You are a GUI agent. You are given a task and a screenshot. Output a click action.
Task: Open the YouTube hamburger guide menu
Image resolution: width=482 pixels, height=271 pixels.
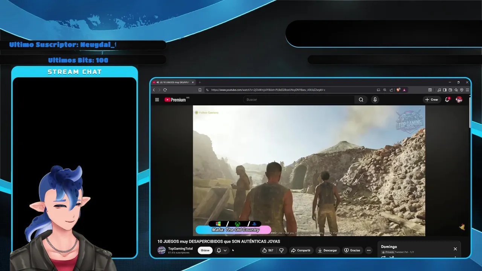pos(157,100)
